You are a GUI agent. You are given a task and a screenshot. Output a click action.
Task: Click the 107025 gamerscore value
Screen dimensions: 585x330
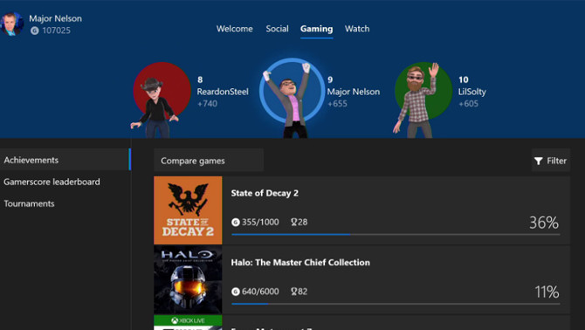[56, 31]
